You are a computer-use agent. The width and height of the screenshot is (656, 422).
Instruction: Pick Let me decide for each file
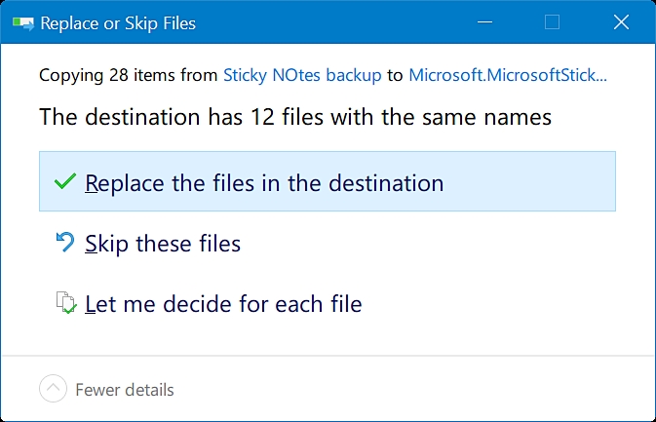coord(223,303)
